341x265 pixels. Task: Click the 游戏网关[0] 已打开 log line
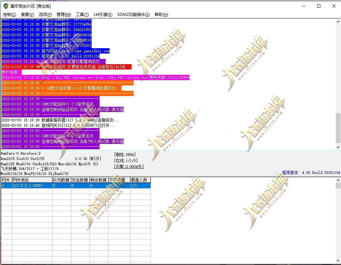pos(58,125)
